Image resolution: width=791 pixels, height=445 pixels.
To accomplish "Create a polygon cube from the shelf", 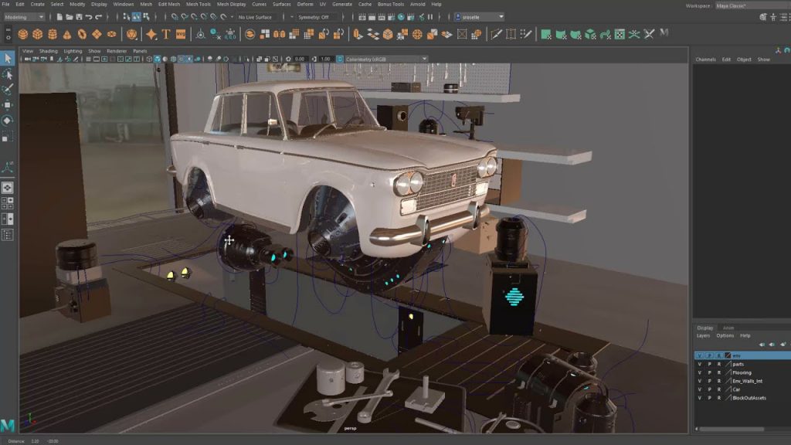I will click(x=37, y=34).
